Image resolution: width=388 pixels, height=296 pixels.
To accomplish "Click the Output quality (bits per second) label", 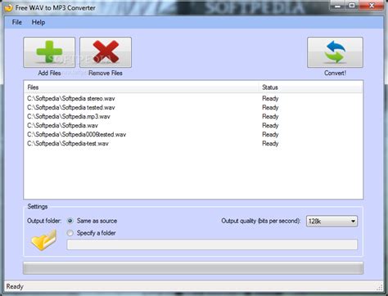I will 261,221.
